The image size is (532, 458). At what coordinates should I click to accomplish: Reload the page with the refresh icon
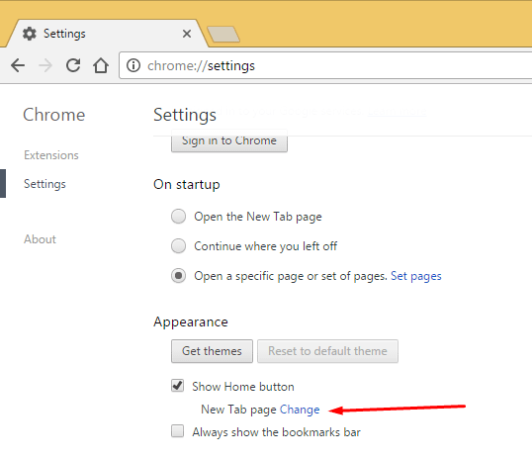click(73, 65)
